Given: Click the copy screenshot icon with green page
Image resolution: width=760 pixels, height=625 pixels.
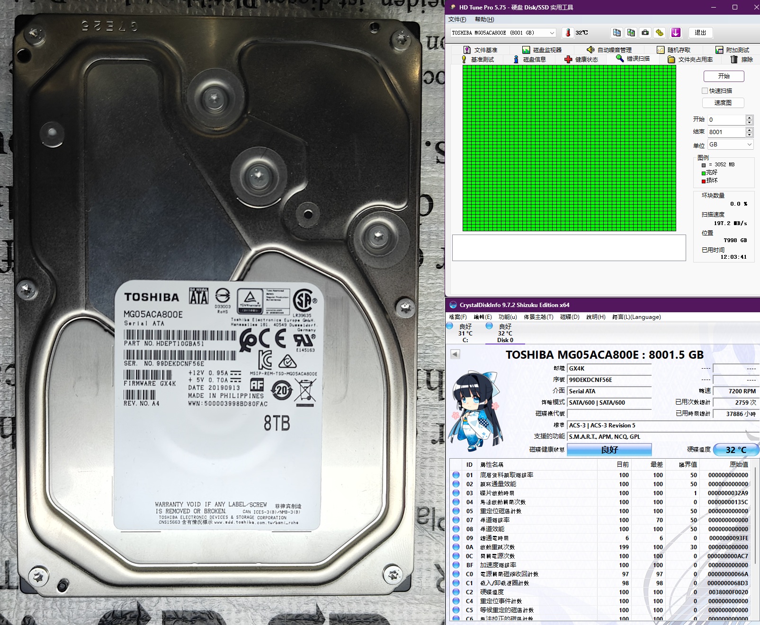Looking at the screenshot, I should 631,33.
